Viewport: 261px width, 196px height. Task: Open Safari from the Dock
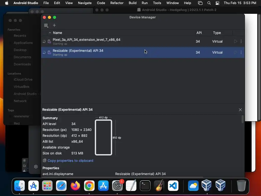pyautogui.click(x=61, y=186)
